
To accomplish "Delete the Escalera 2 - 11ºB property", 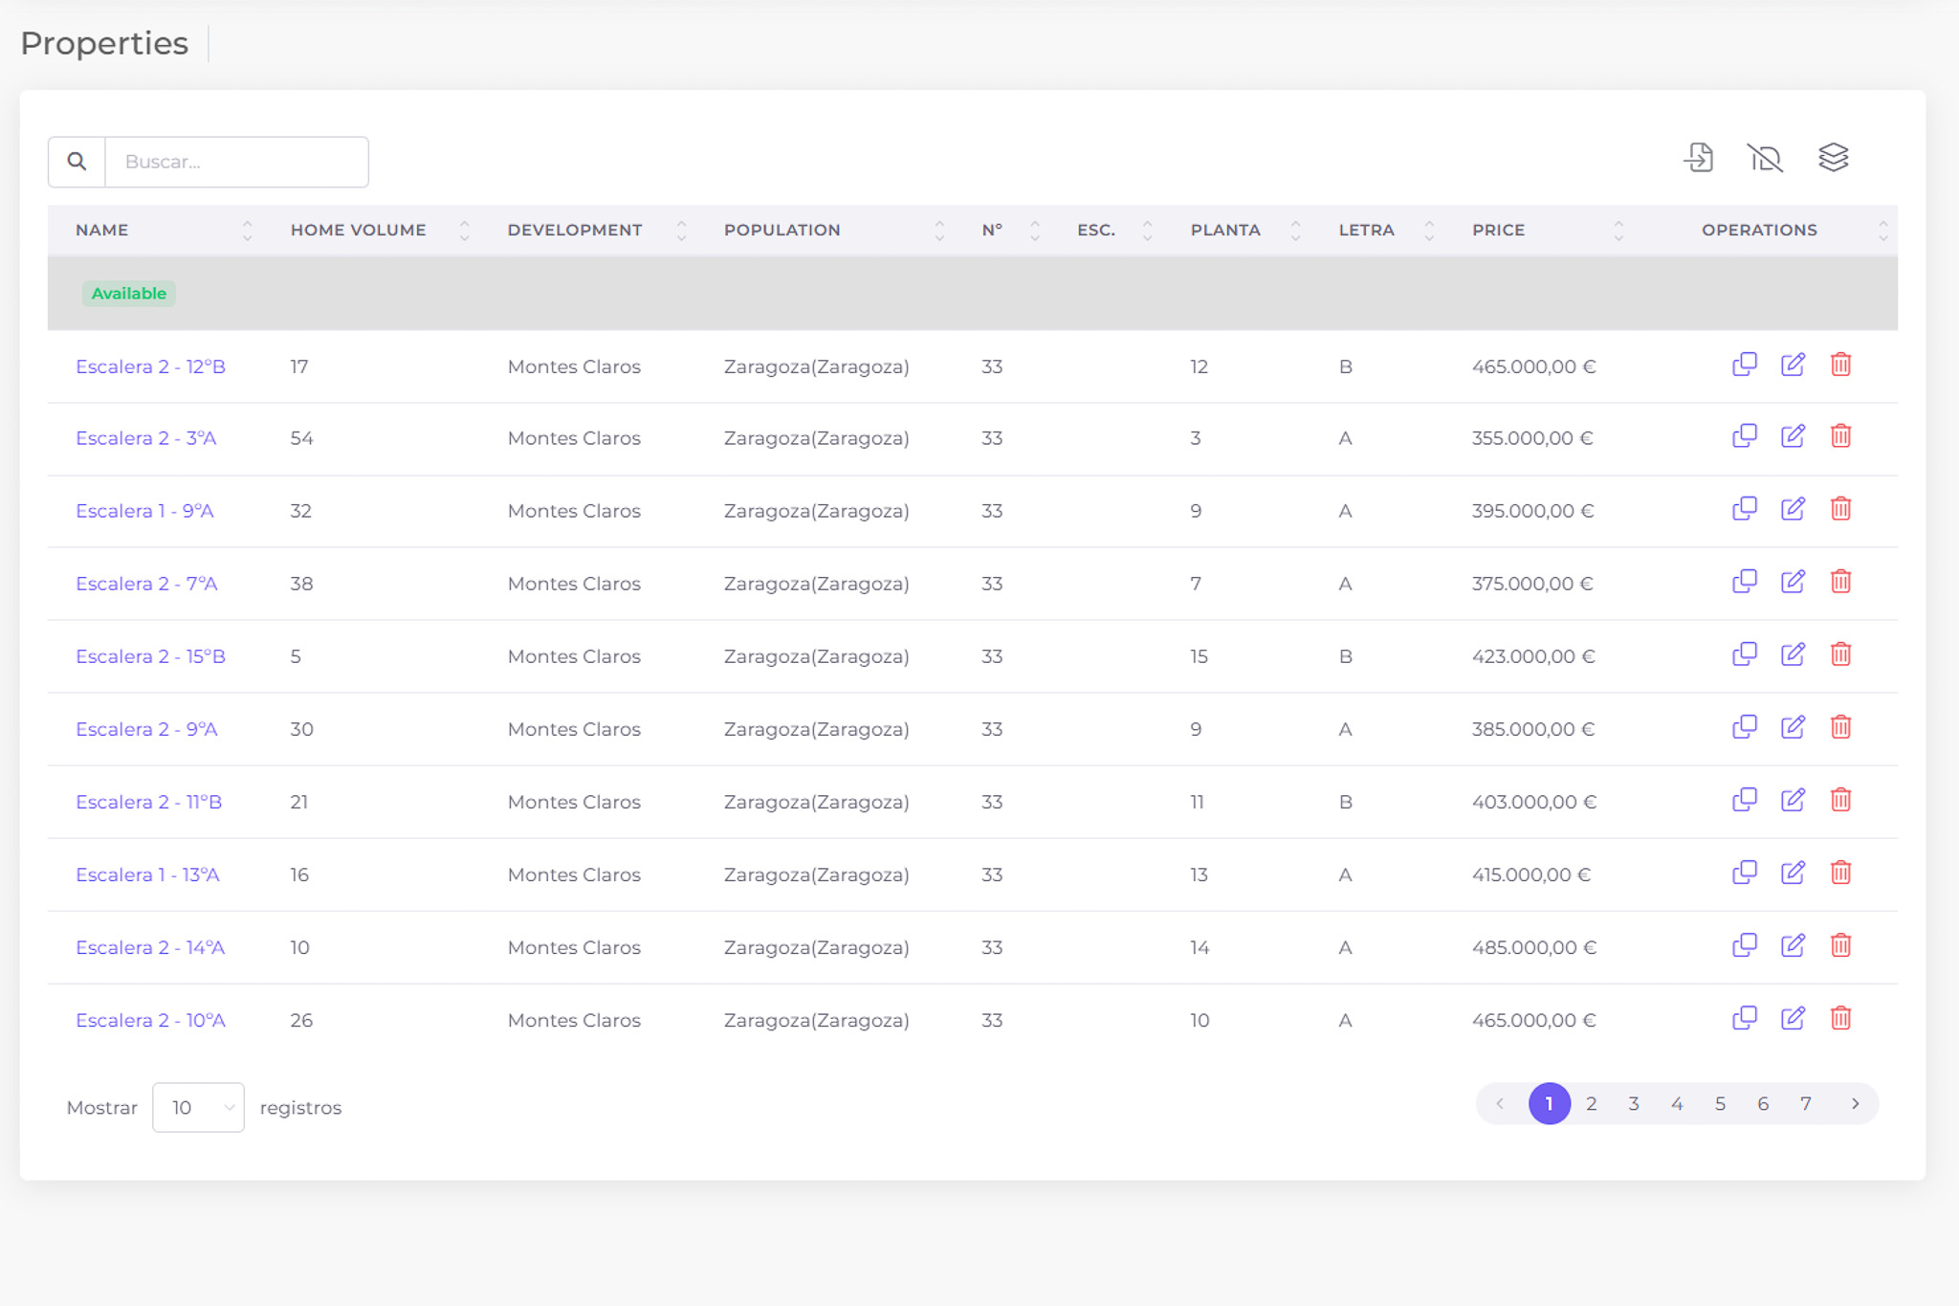I will 1840,800.
